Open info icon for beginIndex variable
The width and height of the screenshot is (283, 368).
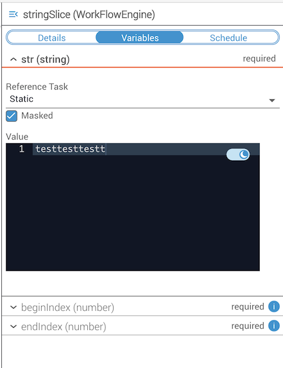(x=274, y=306)
